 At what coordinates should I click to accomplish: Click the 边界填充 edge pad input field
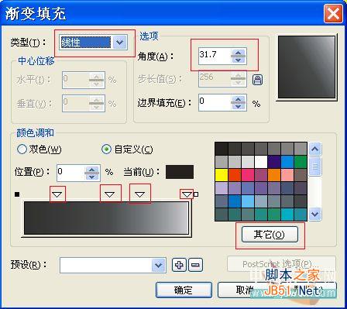[215, 102]
